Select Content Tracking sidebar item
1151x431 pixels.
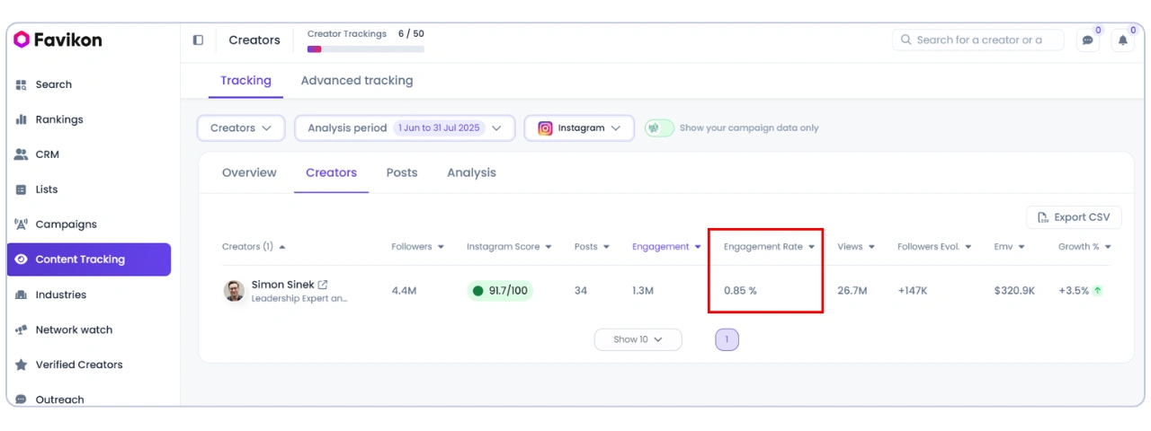pos(88,259)
